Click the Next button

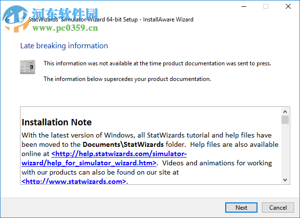241,207
